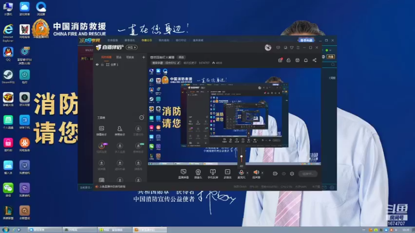415x233 pixels.
Task: Click the record video icon in bottom bar
Action: click(x=275, y=173)
